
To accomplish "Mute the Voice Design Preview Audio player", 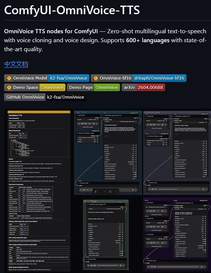I will click(121, 266).
